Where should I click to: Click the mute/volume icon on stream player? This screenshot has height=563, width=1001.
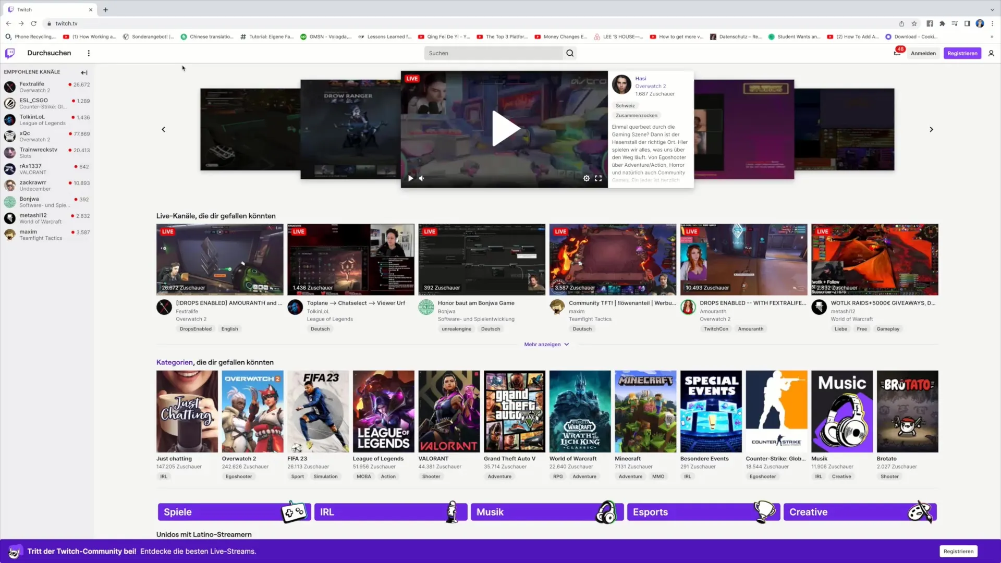click(421, 179)
